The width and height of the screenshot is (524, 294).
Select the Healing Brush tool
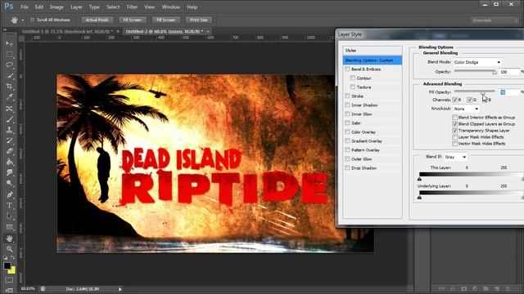point(9,109)
